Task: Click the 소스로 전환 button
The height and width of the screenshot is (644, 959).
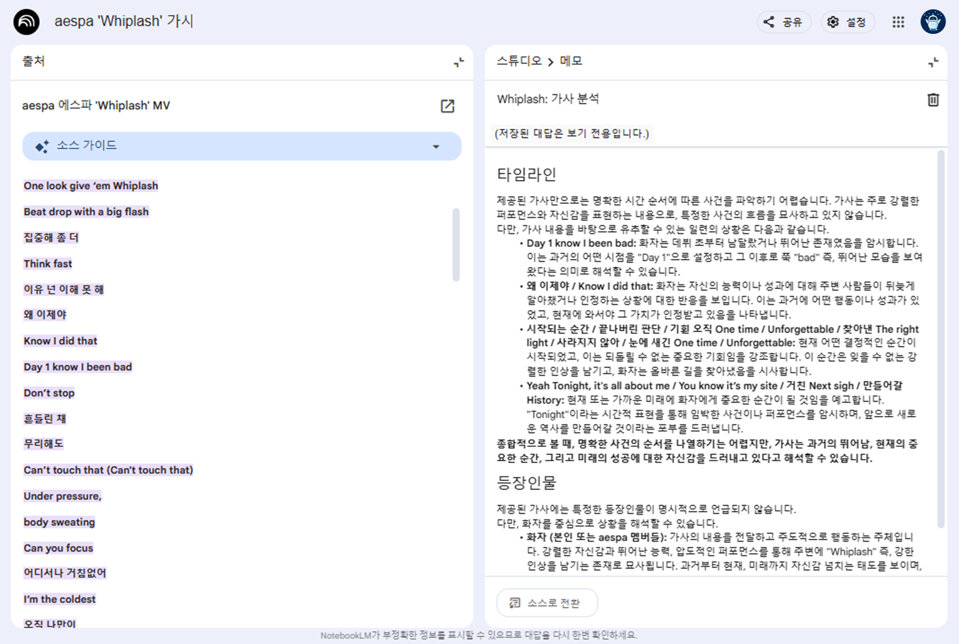Action: 547,603
